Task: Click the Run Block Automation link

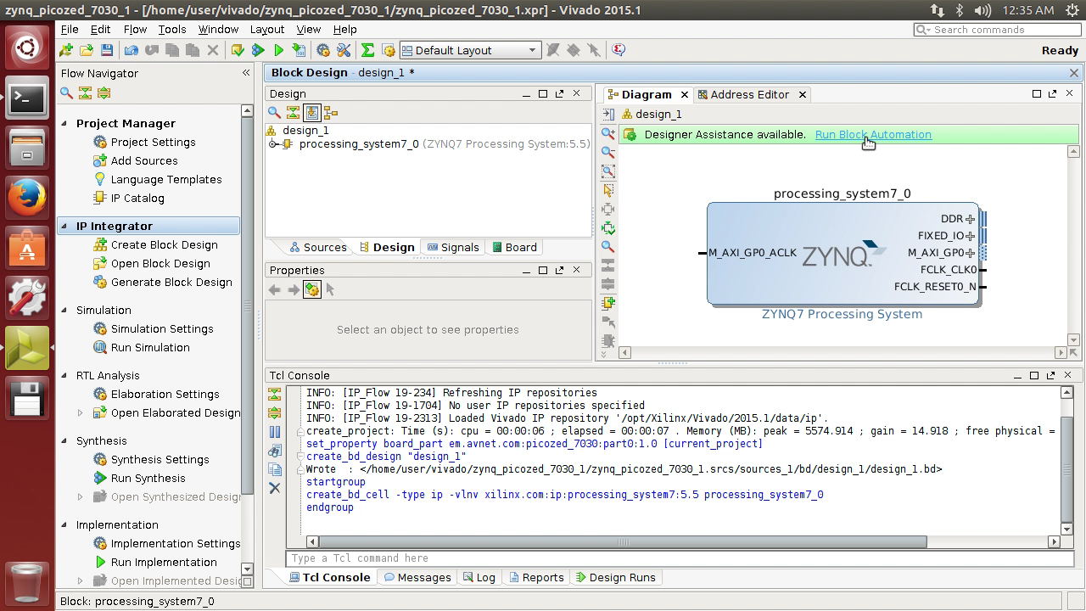Action: click(873, 134)
